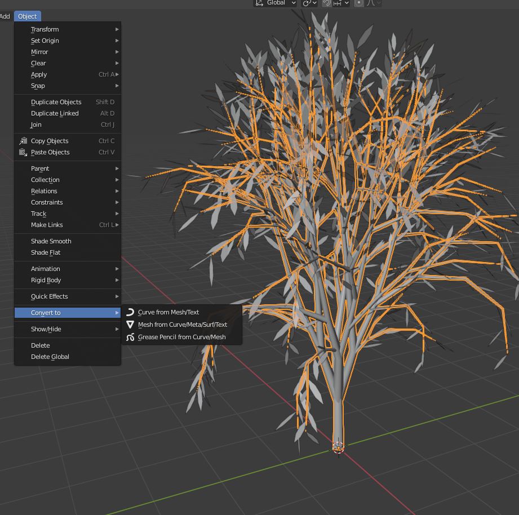Choose Duplicate Objects
This screenshot has height=515, width=519.
(68, 102)
